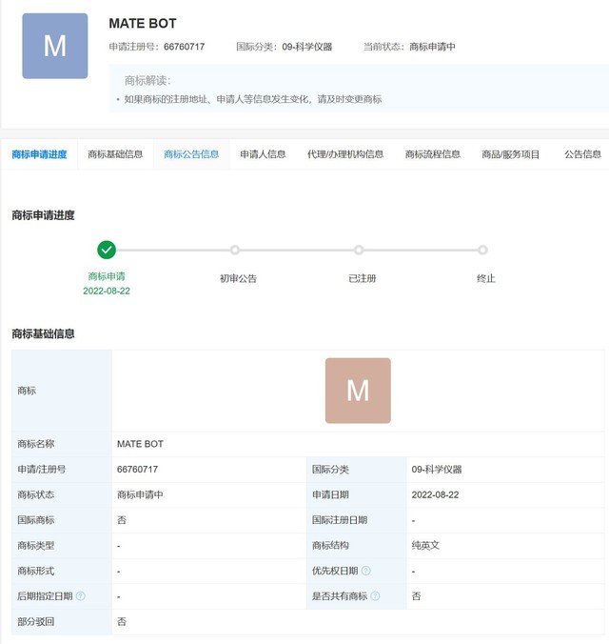Click the 终止 progress step circle

click(483, 250)
